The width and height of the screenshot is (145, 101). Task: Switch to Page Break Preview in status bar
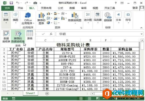pyautogui.click(x=98, y=98)
